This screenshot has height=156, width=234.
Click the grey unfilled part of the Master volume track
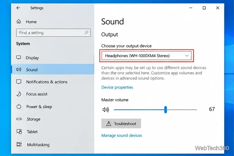(182, 110)
